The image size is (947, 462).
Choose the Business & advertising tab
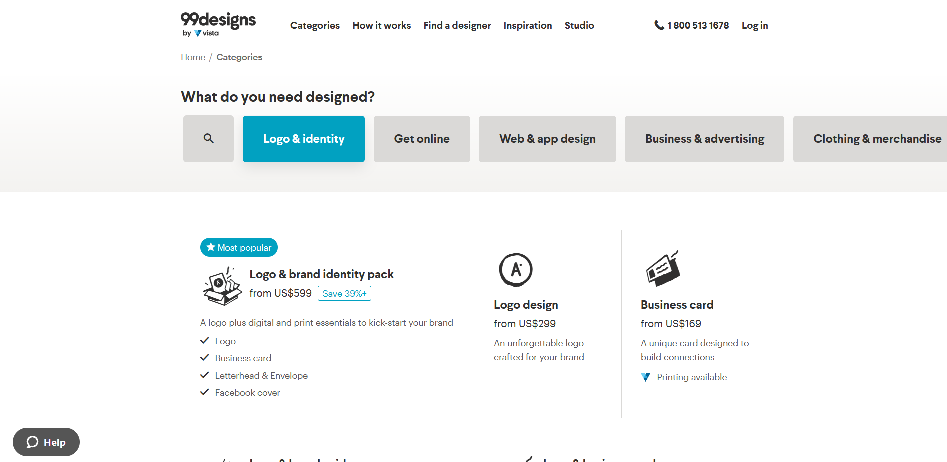[x=704, y=139]
